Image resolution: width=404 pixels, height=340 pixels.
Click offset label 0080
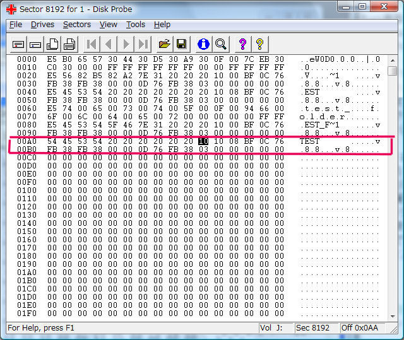pos(27,125)
